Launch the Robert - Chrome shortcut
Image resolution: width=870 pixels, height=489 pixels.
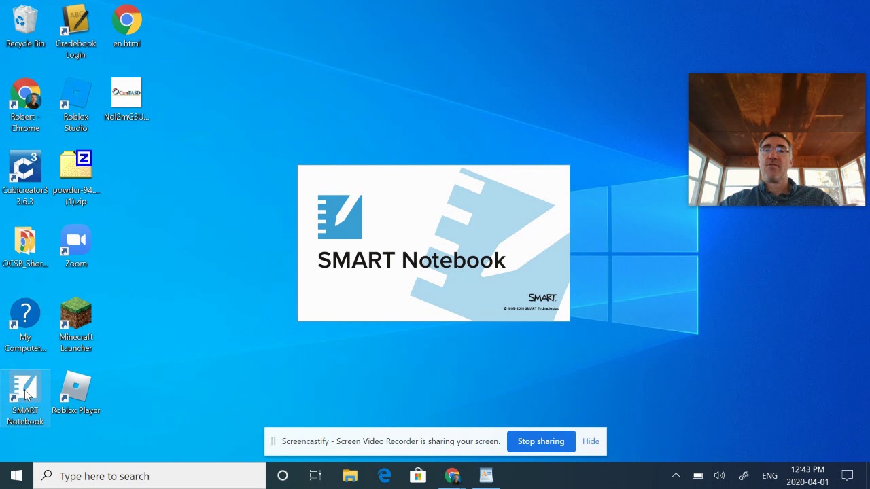click(x=25, y=105)
